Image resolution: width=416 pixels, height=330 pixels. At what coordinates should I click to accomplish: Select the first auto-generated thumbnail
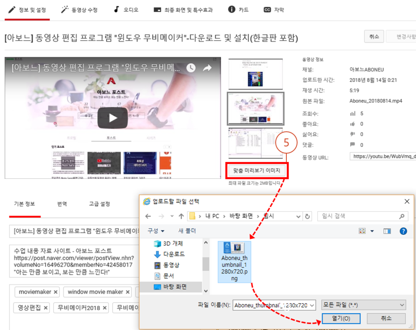point(255,74)
